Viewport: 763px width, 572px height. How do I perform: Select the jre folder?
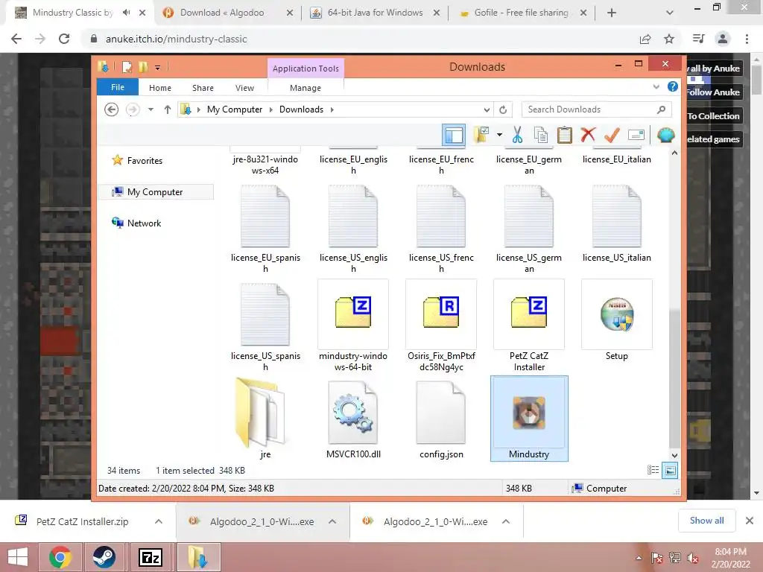point(265,419)
